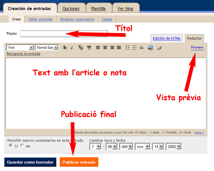The height and width of the screenshot is (171, 214).
Task: Align text to the left
Action: (98, 48)
